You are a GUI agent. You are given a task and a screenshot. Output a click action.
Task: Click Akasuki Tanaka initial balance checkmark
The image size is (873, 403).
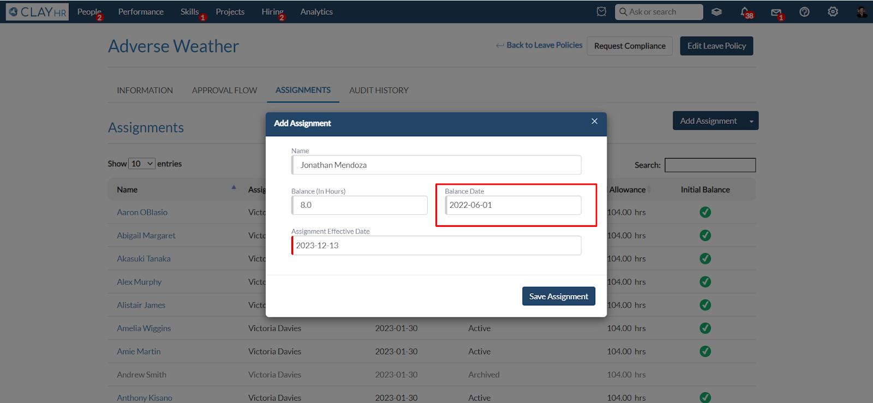(x=705, y=258)
